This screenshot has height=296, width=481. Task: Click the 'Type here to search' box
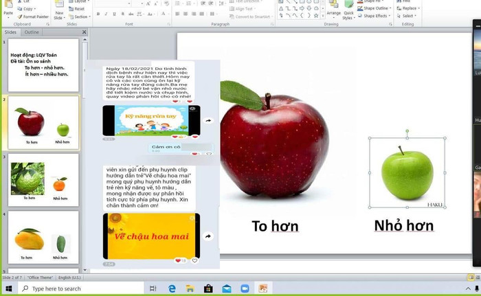81,288
